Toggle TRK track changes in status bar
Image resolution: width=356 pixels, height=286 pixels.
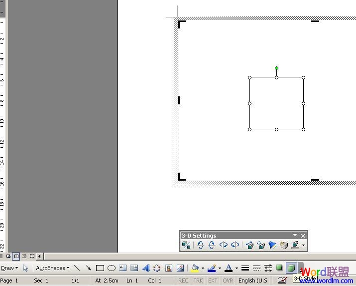click(198, 281)
